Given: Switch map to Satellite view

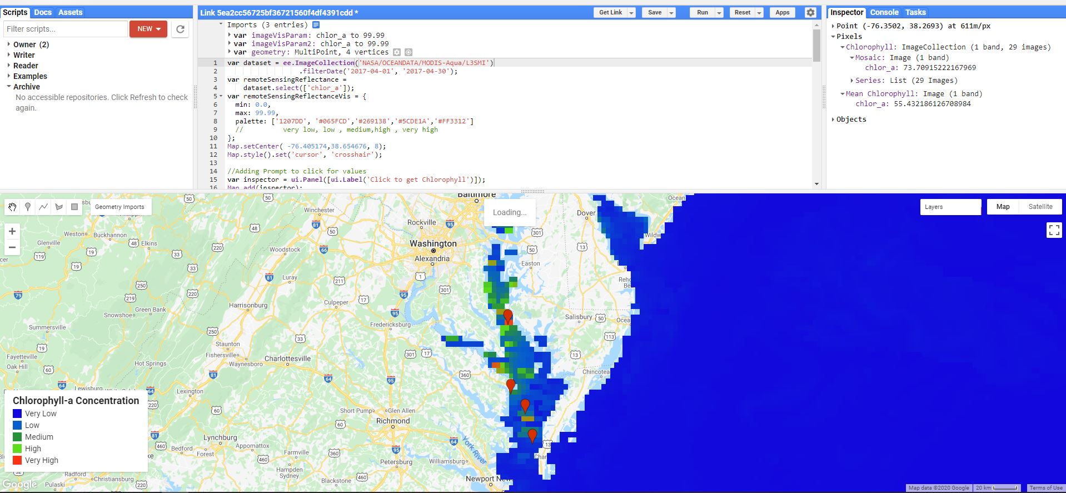Looking at the screenshot, I should [x=1040, y=207].
